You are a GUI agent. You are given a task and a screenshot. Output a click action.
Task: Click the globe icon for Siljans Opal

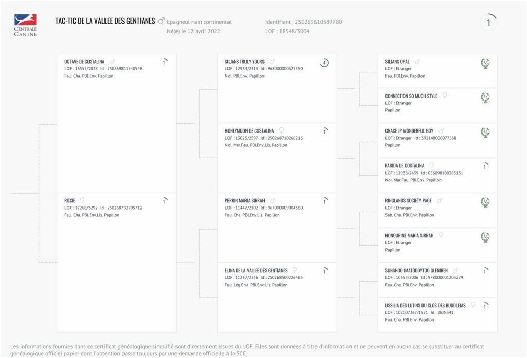[x=485, y=63]
